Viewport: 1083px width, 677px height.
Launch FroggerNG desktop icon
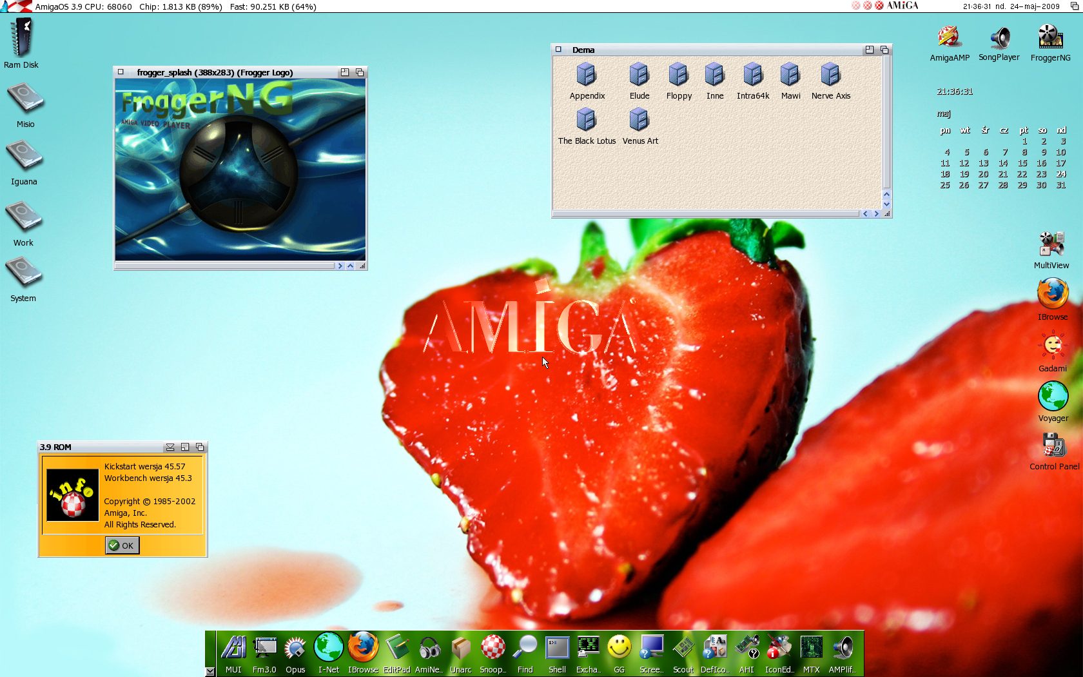1050,43
